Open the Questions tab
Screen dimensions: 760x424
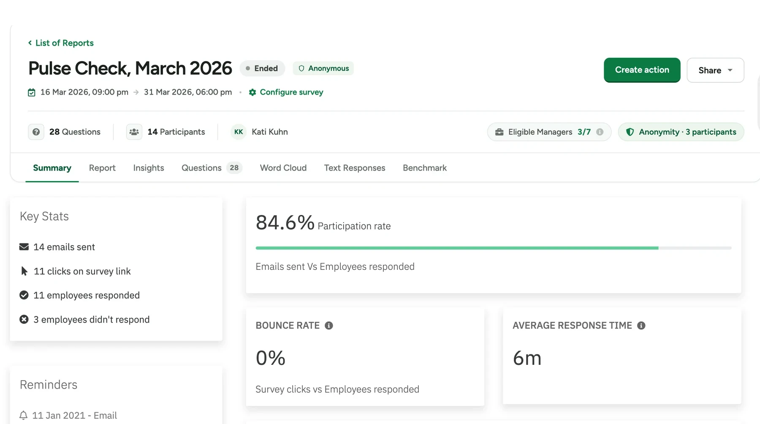[212, 168]
